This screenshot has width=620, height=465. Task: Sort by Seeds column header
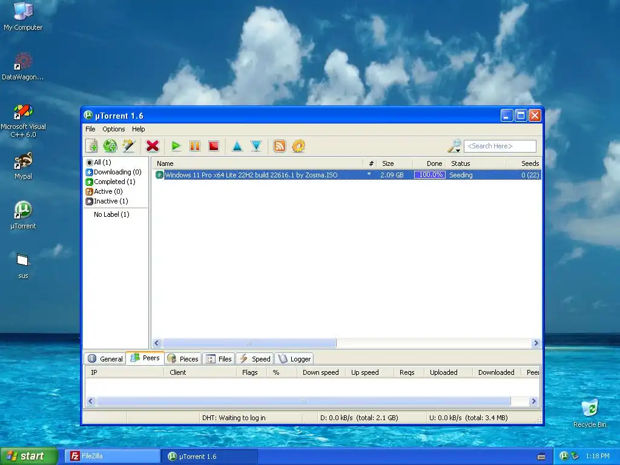click(524, 163)
